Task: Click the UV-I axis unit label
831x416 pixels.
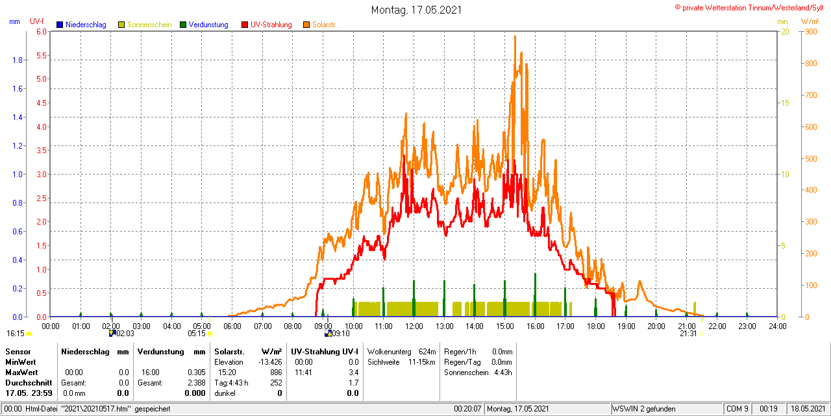Action: pyautogui.click(x=37, y=21)
